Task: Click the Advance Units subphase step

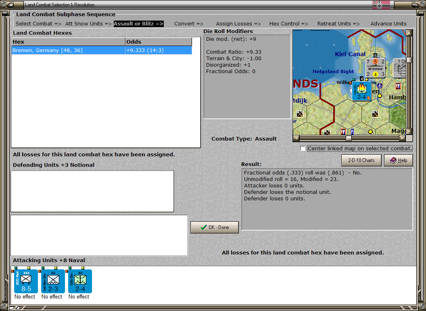Action: point(388,24)
